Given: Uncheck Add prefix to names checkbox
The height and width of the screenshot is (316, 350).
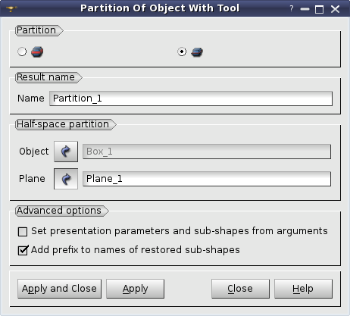Looking at the screenshot, I should click(23, 250).
